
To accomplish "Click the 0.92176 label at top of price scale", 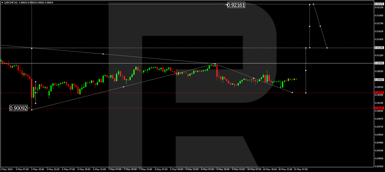I will pos(379,3).
